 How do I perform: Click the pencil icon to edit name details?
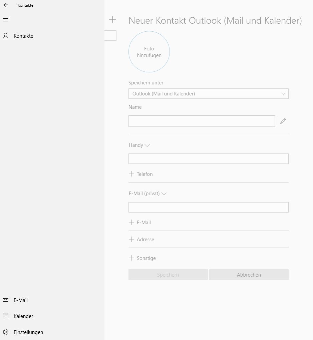click(283, 121)
